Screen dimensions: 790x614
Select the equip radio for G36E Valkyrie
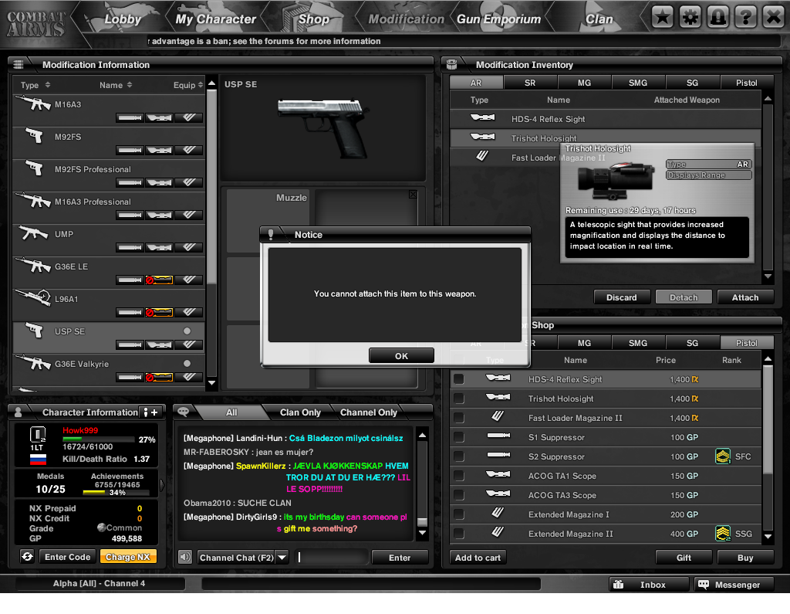coord(187,363)
